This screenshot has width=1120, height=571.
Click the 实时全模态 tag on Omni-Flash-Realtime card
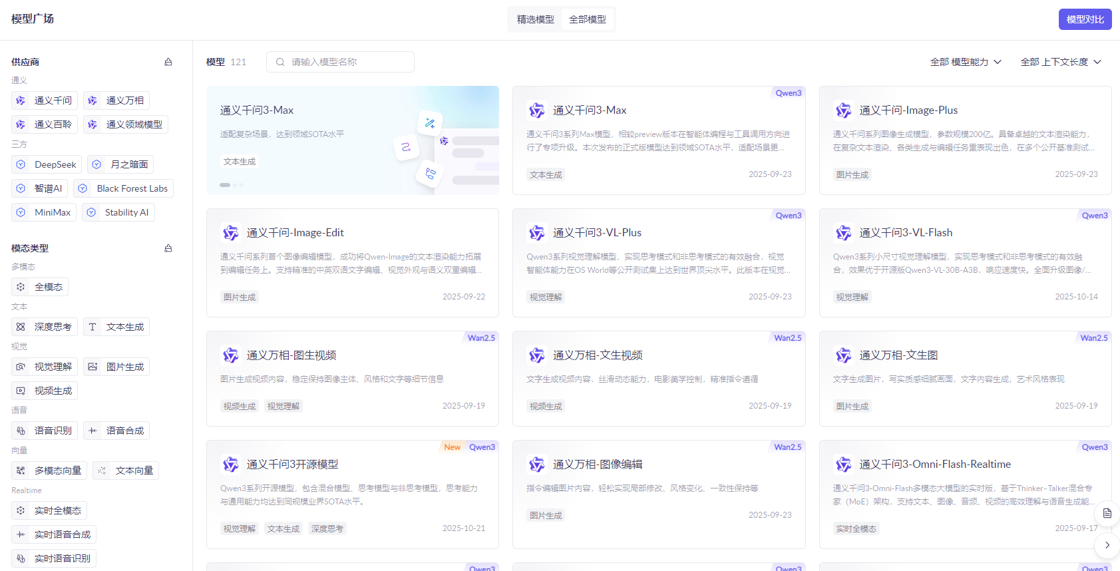pos(856,529)
